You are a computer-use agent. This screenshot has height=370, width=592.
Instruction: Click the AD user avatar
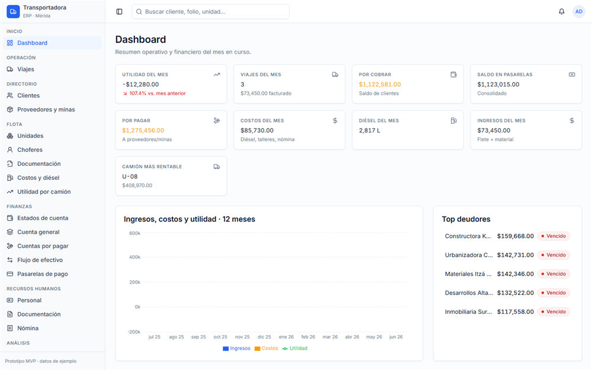tap(578, 12)
